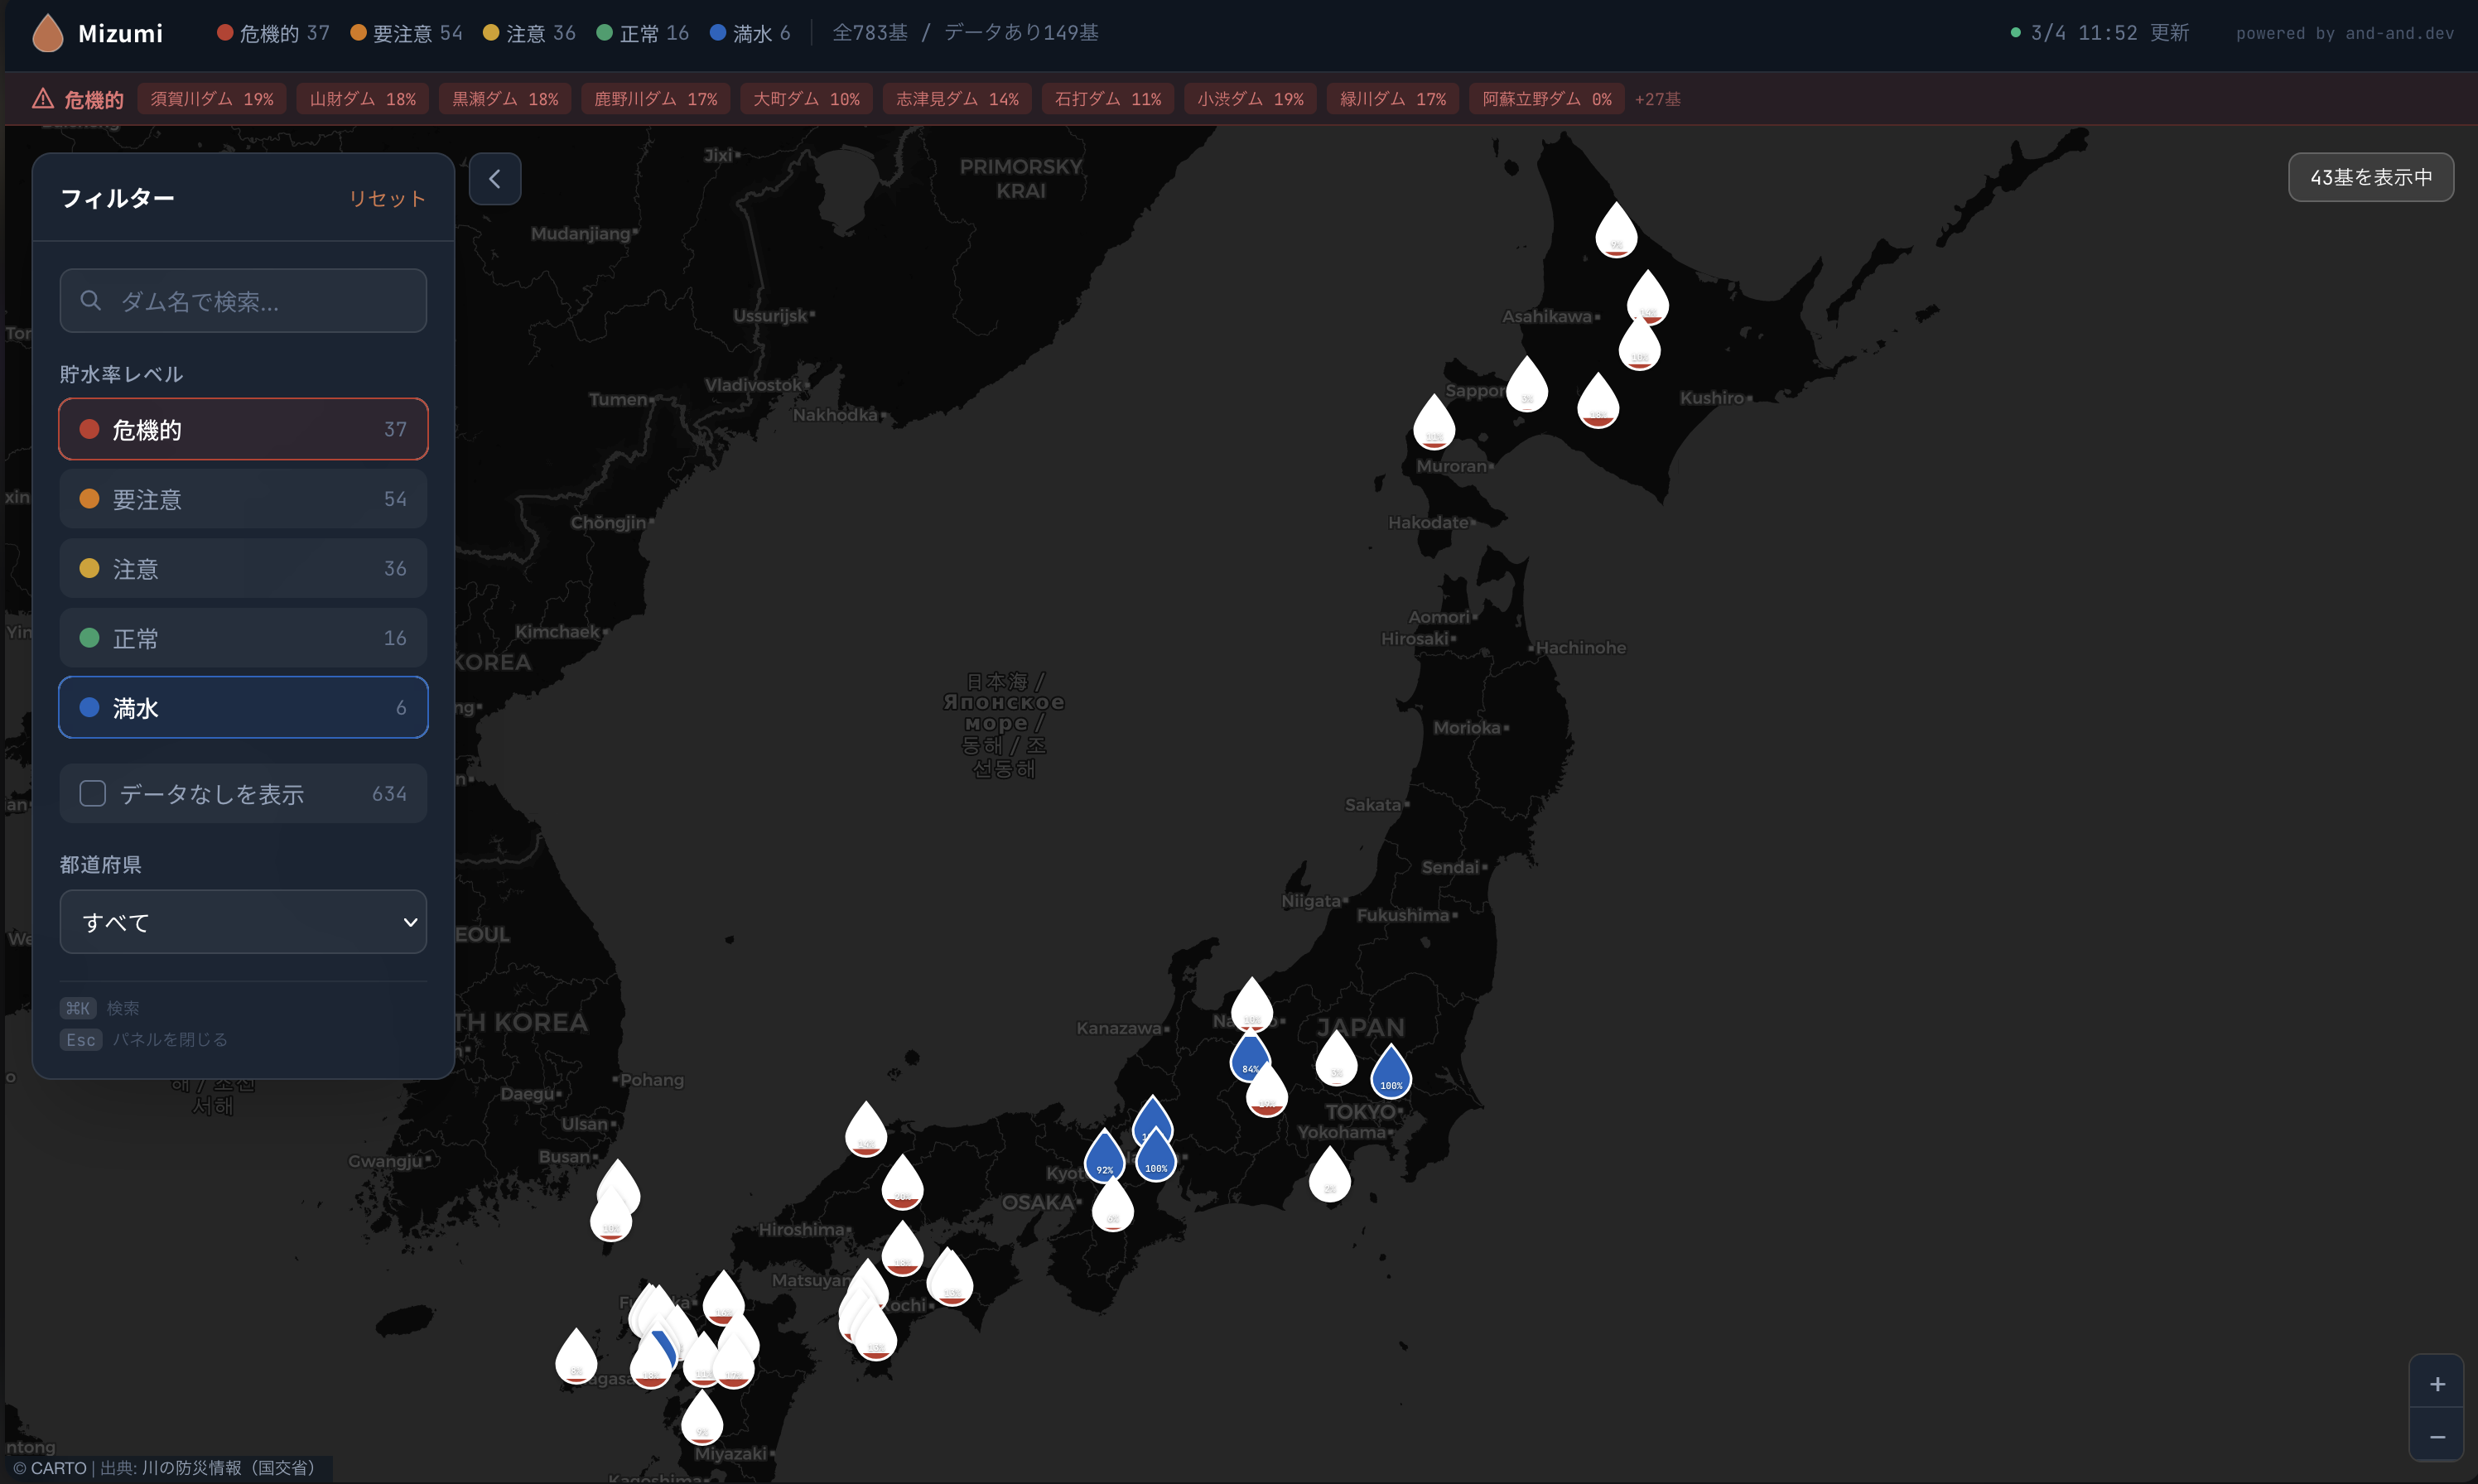Expand +27基 to show more critical dams
The width and height of the screenshot is (2478, 1484).
[x=1657, y=98]
